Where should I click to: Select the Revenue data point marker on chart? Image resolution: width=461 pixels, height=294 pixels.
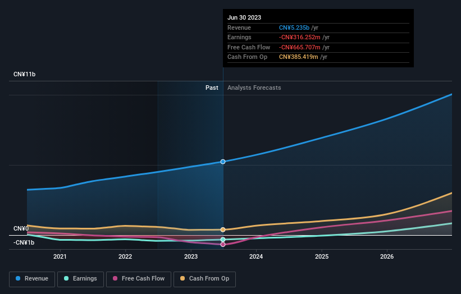tap(223, 162)
